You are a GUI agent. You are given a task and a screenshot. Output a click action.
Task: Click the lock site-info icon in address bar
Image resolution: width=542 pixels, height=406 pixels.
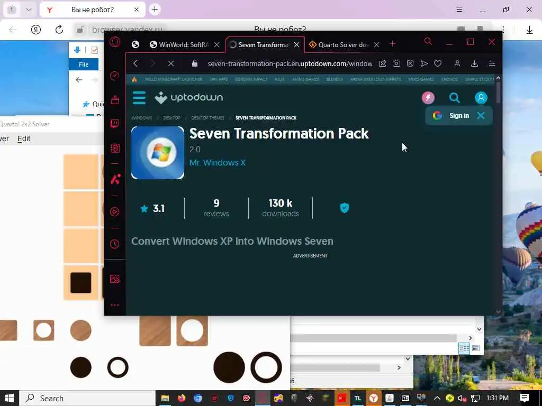coord(195,63)
